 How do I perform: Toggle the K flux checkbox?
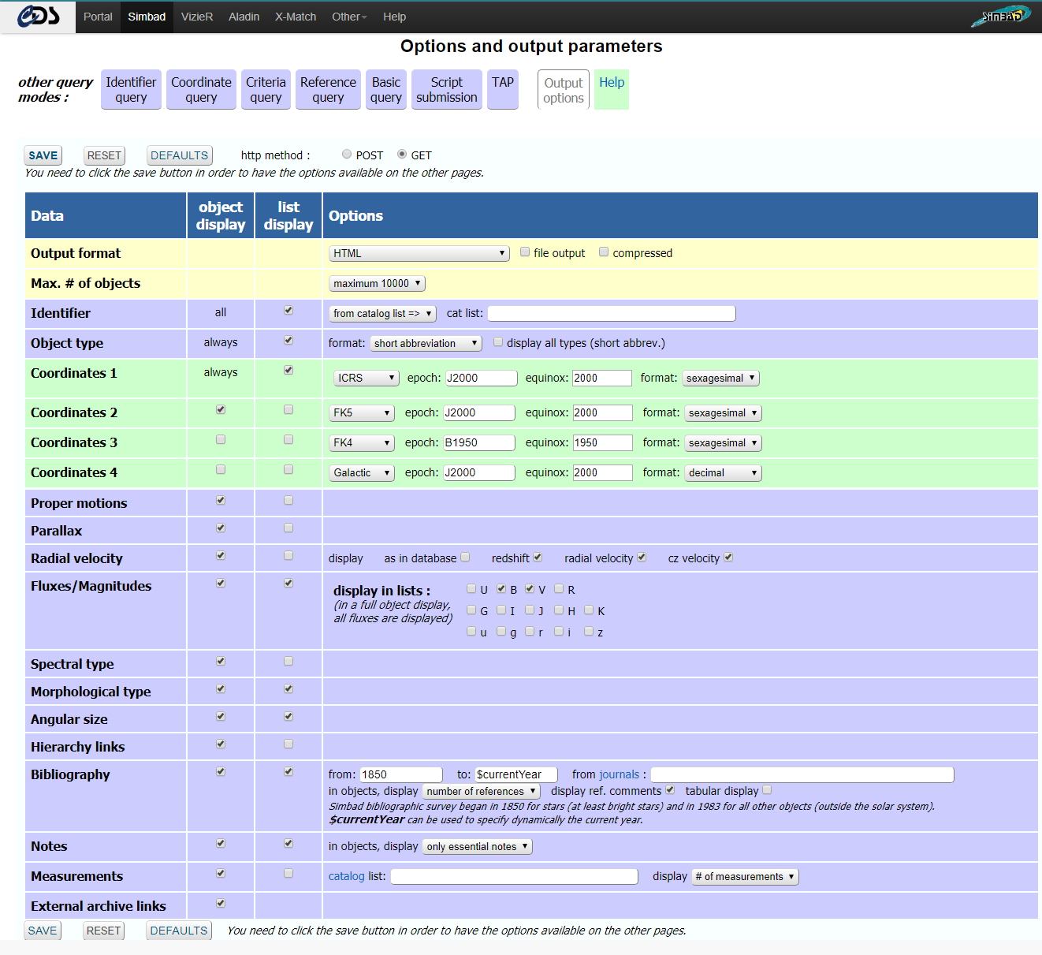tap(589, 610)
